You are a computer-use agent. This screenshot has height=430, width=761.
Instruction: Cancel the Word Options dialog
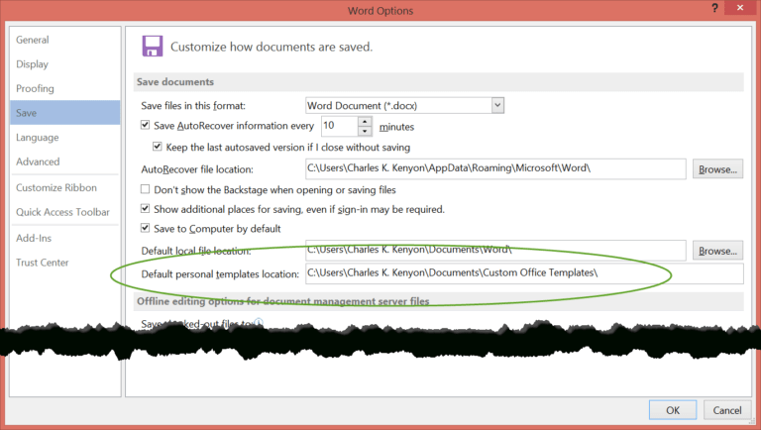point(727,410)
